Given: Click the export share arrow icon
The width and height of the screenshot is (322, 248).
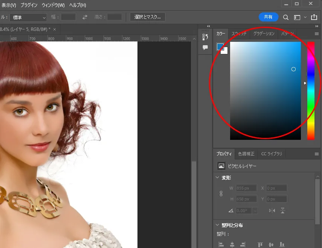Looking at the screenshot, I should point(314,17).
